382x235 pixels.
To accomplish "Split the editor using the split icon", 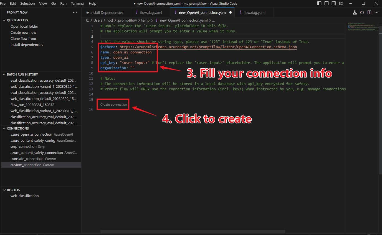I will (x=369, y=12).
